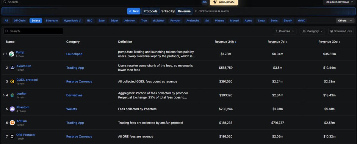Select the Bitcoin chain tab
This screenshot has width=357, height=144.
(x=288, y=21)
